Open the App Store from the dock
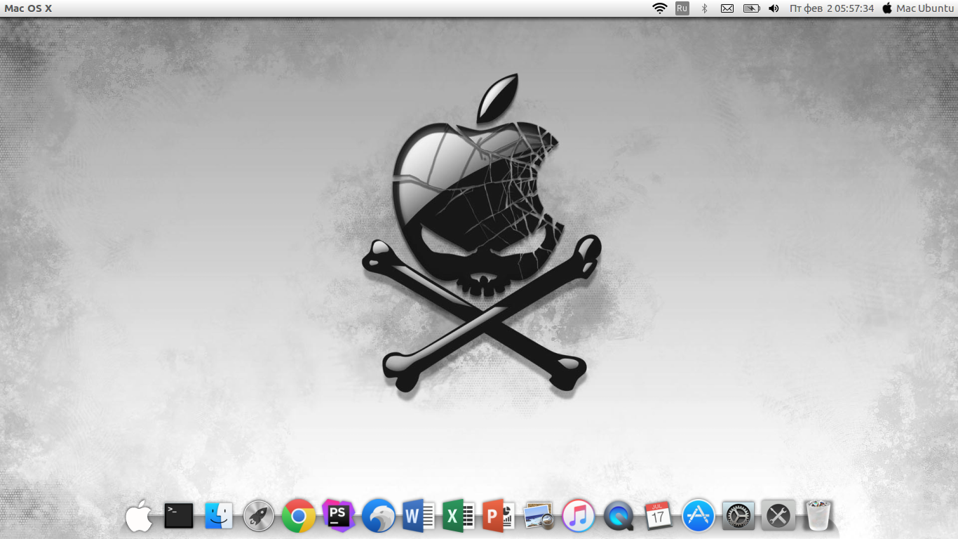The image size is (958, 539). pos(698,517)
